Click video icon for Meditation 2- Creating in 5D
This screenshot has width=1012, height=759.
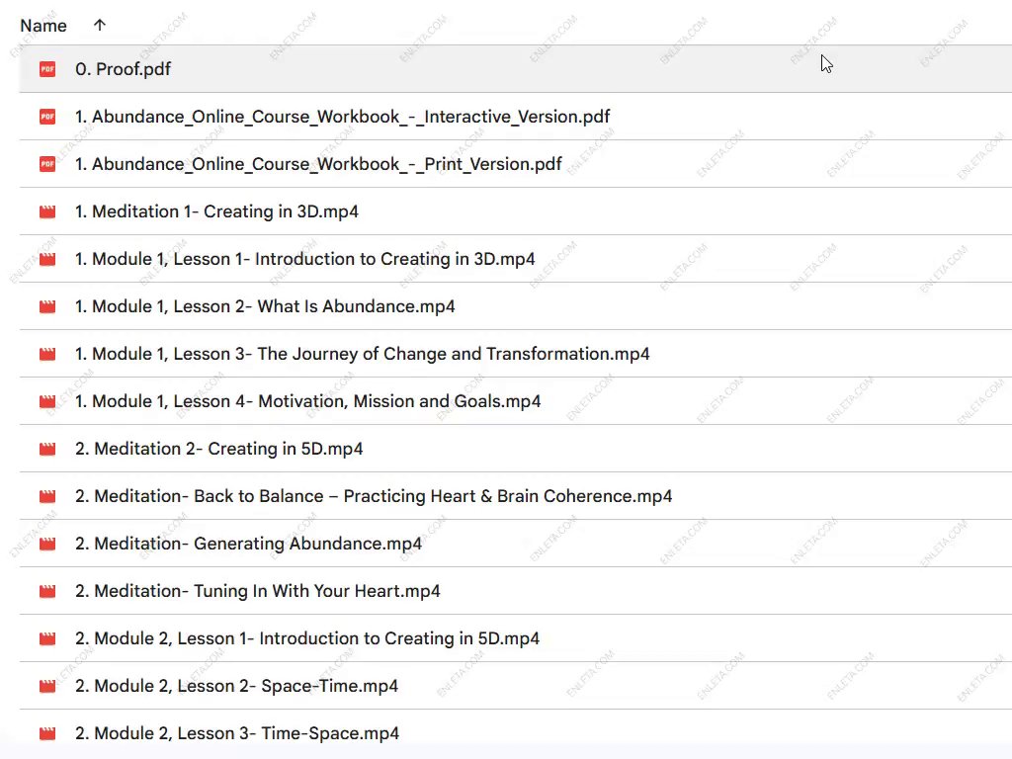point(47,449)
